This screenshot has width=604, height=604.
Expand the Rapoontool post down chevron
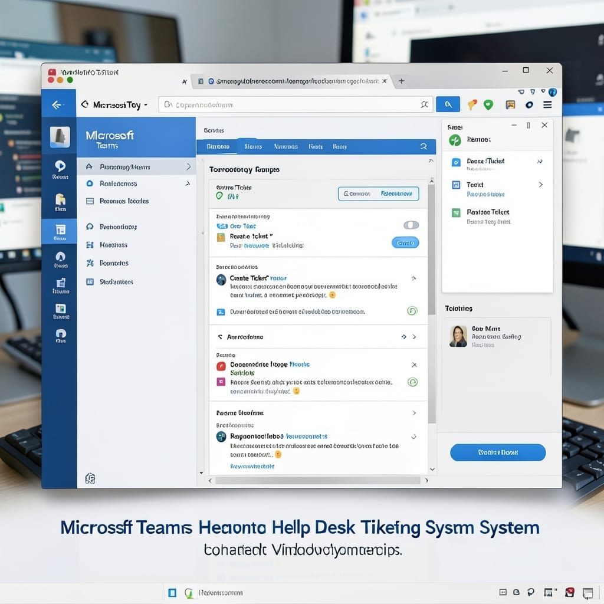click(x=413, y=436)
